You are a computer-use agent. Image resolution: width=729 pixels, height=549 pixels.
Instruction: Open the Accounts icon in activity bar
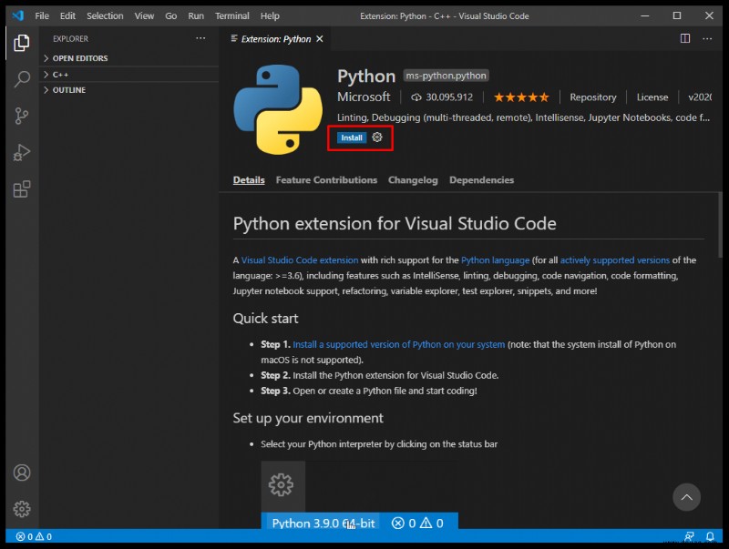21,473
